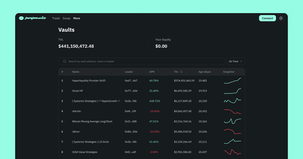Click the Connect button

click(267, 18)
